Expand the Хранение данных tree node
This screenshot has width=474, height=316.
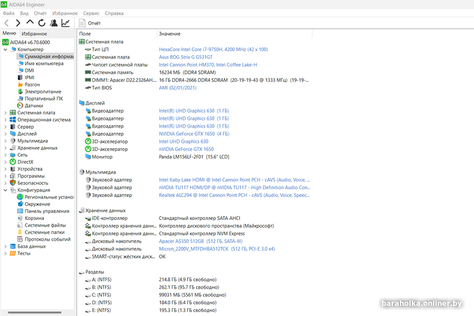(x=5, y=148)
